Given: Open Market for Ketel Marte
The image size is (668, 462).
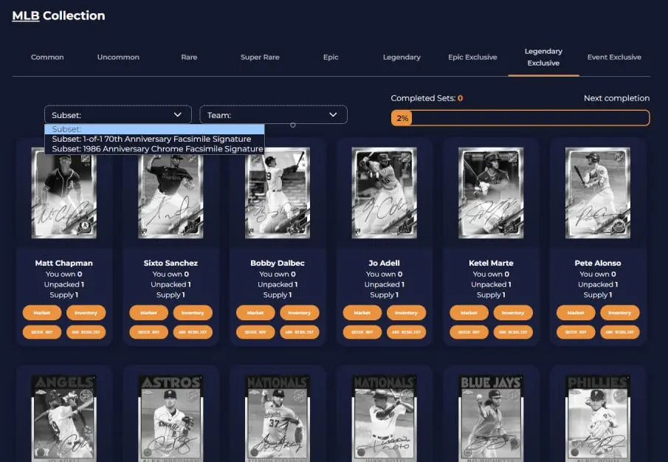Looking at the screenshot, I should [469, 312].
